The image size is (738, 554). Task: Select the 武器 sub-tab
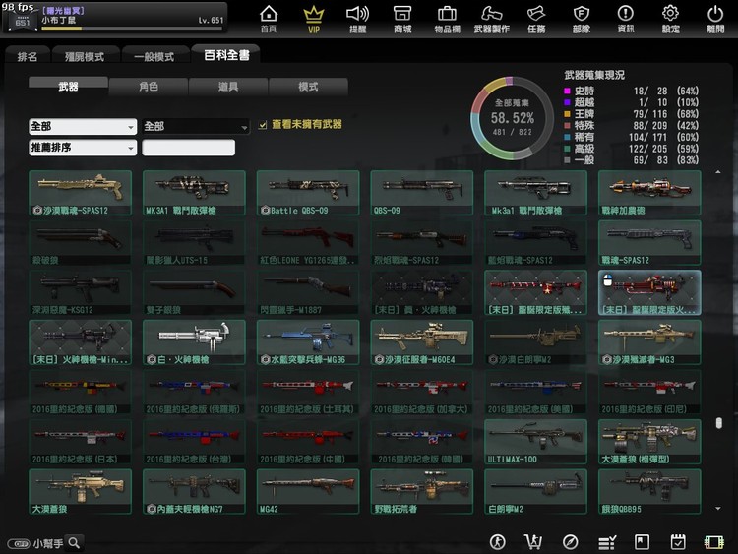[x=68, y=87]
